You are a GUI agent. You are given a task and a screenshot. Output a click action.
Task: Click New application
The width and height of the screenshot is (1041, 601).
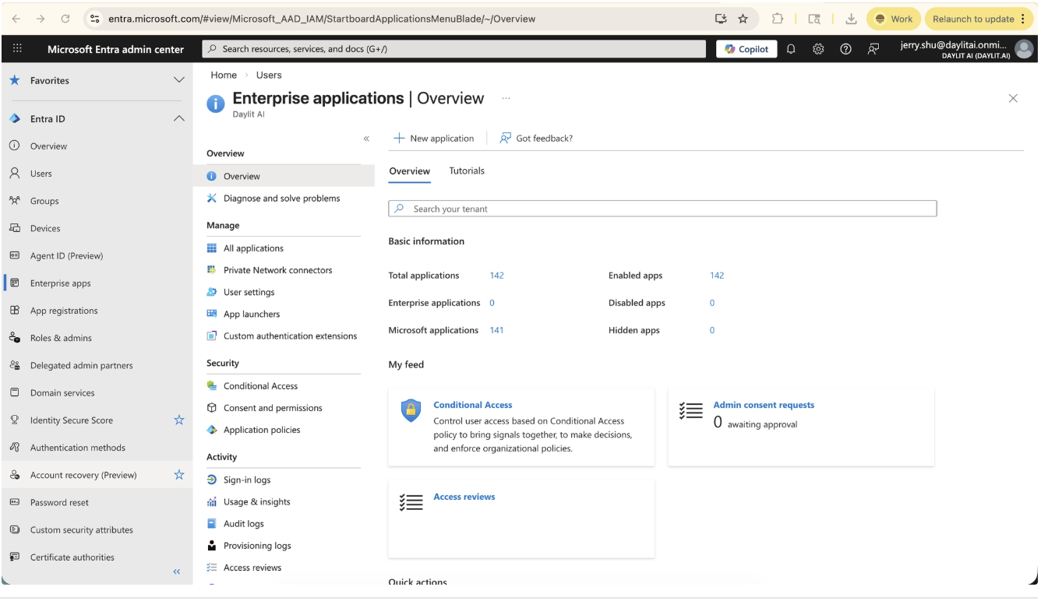click(434, 139)
